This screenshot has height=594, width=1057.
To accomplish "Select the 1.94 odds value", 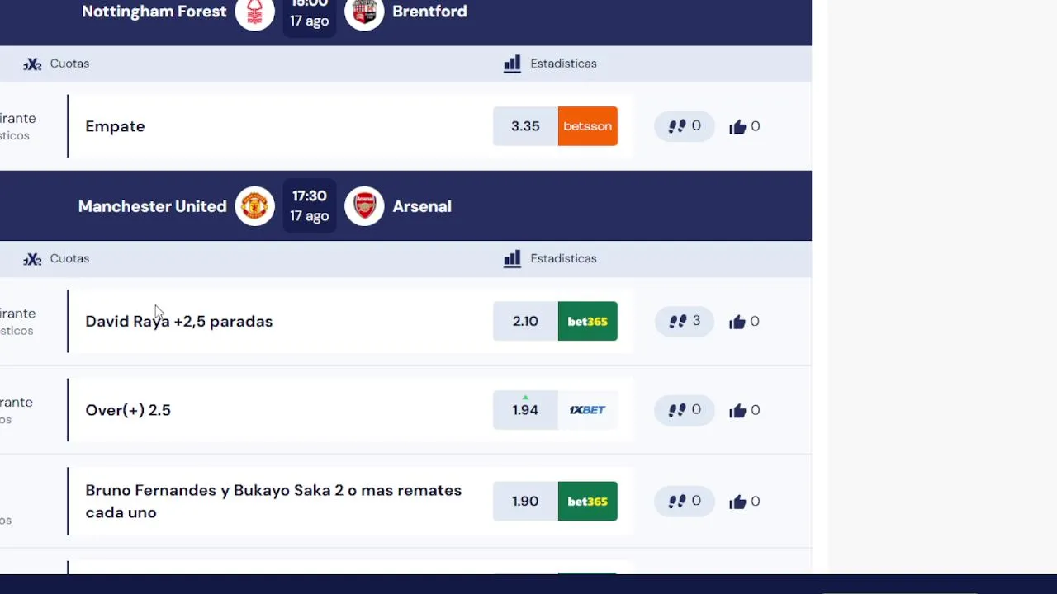I will (x=525, y=410).
